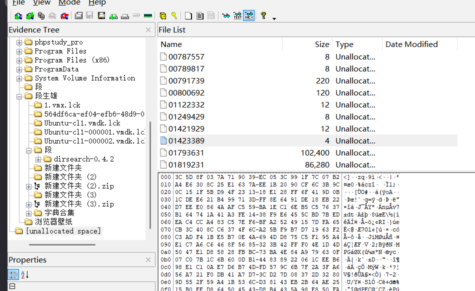Select file 00791739 in File List

click(307, 81)
